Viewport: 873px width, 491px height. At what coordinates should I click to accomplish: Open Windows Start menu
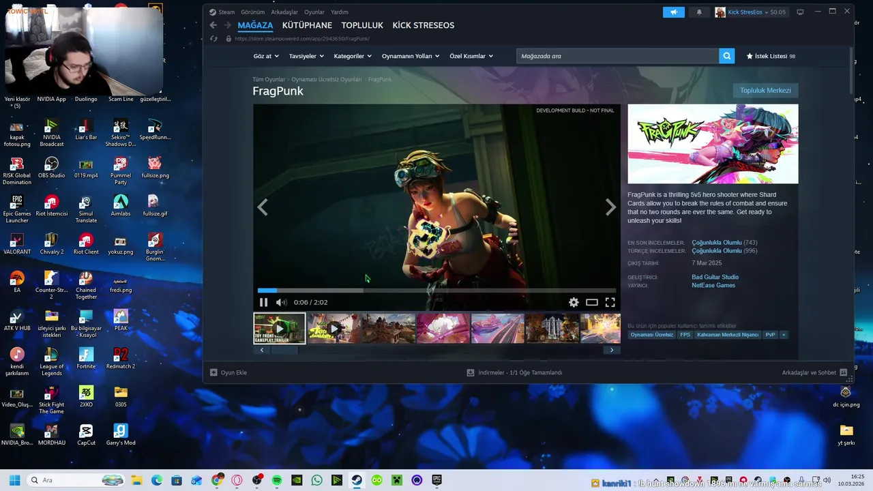coord(14,480)
